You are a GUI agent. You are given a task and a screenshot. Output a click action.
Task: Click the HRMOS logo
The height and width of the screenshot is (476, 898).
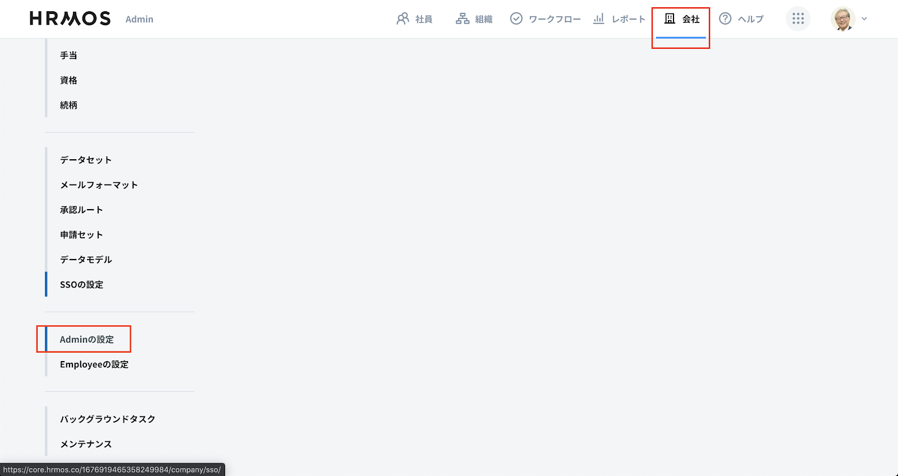pos(70,19)
